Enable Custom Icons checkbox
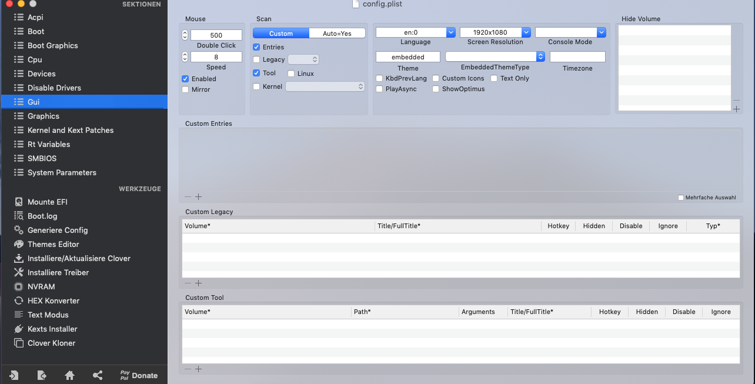The width and height of the screenshot is (755, 384). [x=436, y=78]
